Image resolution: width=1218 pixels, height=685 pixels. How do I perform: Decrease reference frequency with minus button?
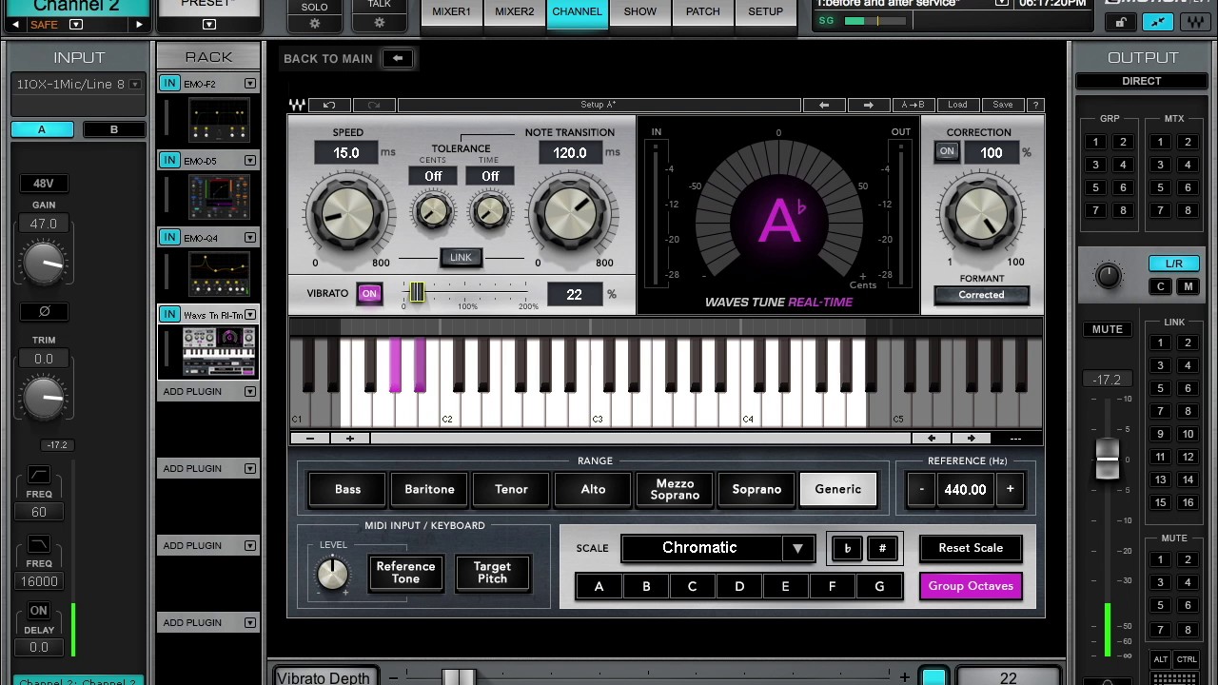[921, 489]
